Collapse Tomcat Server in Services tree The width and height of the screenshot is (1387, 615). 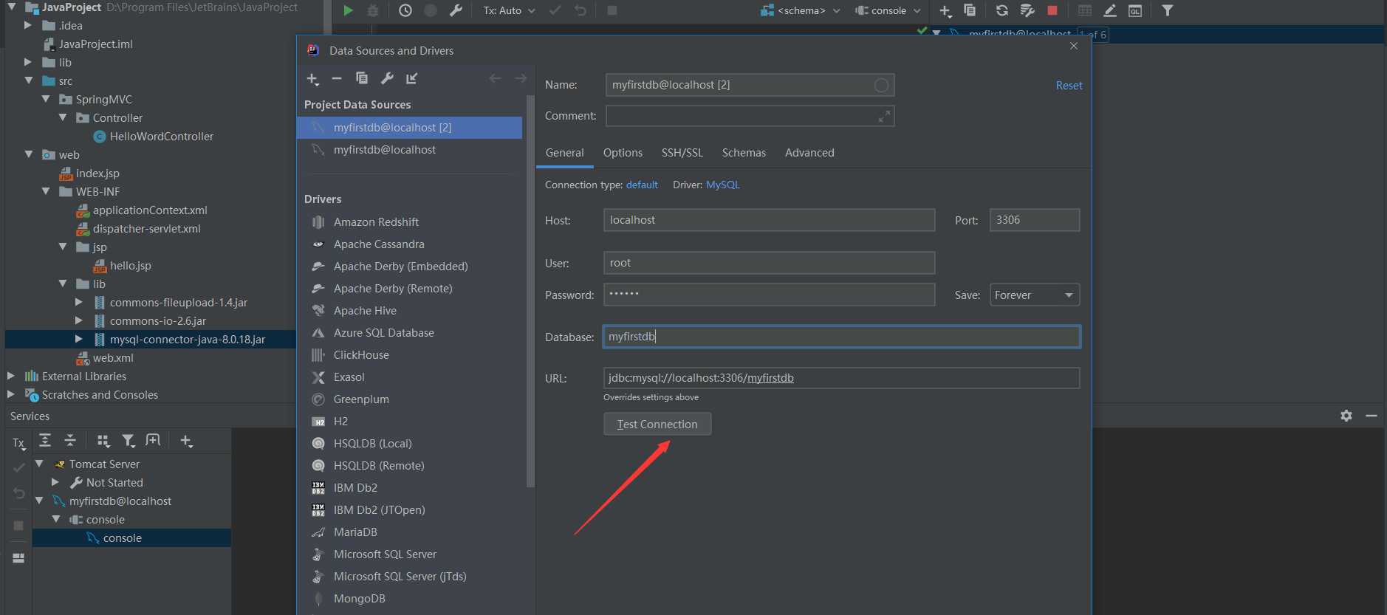tap(39, 464)
